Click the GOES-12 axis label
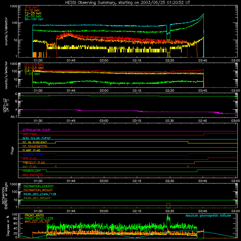241x241 pixels. coord(6,105)
